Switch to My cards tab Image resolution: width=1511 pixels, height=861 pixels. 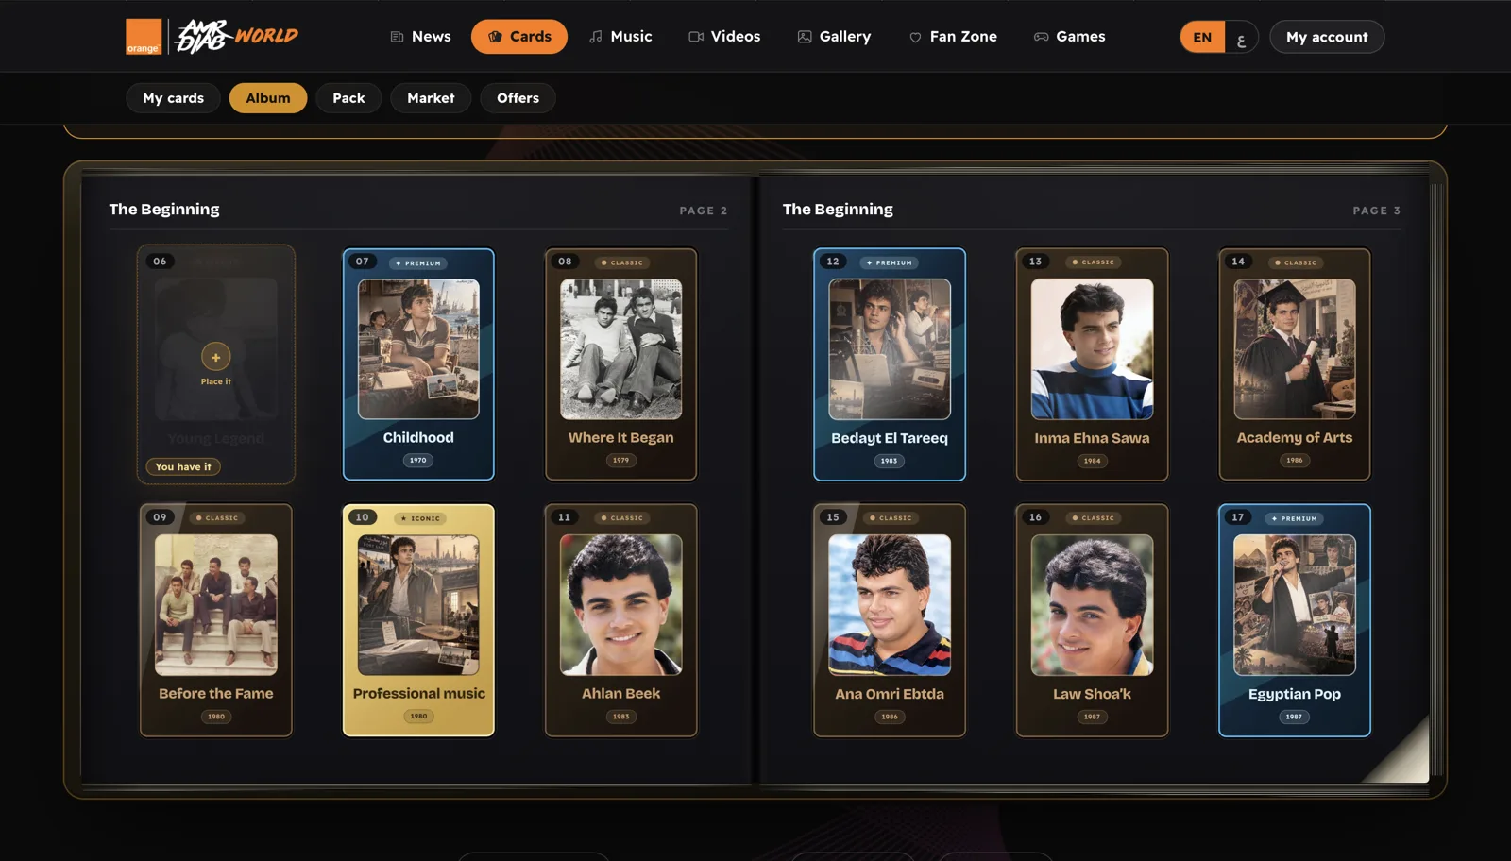pyautogui.click(x=173, y=98)
